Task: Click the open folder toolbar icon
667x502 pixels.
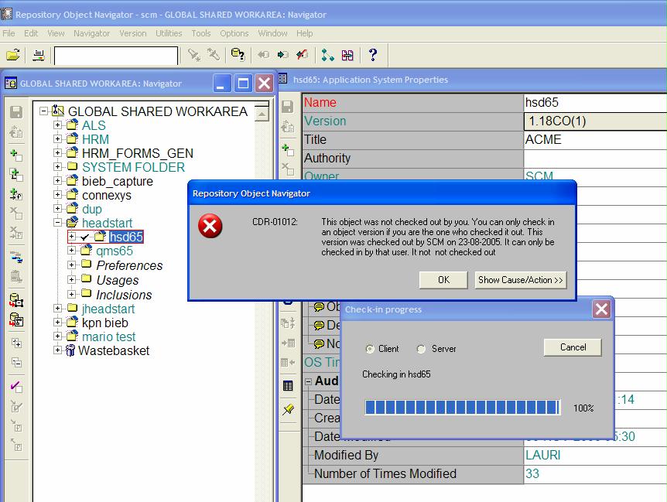Action: coord(13,55)
